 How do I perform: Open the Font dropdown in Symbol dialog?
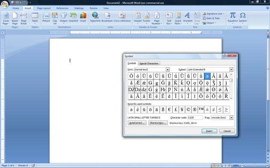(168, 69)
